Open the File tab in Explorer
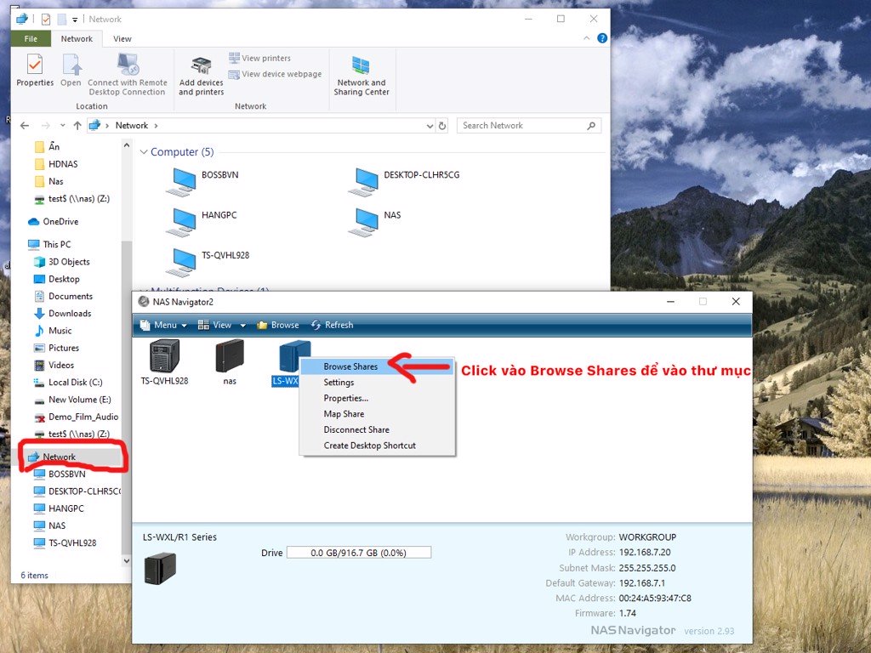Viewport: 871px width, 653px height. pyautogui.click(x=31, y=38)
